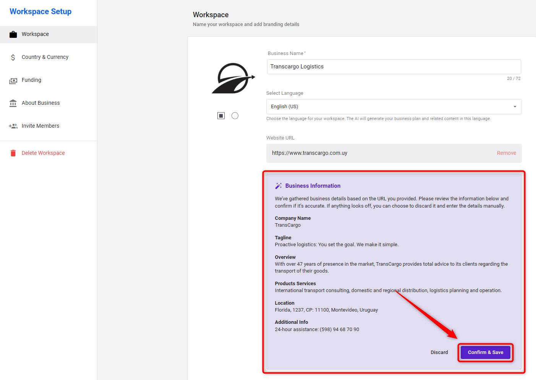Click the red trash icon for Delete Workspace

[13, 153]
